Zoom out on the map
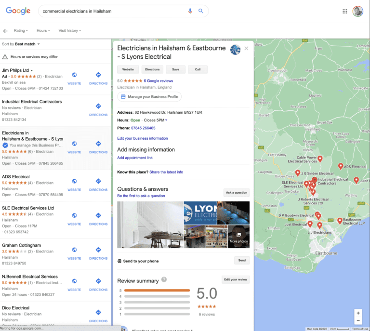This screenshot has width=370, height=331. click(358, 320)
